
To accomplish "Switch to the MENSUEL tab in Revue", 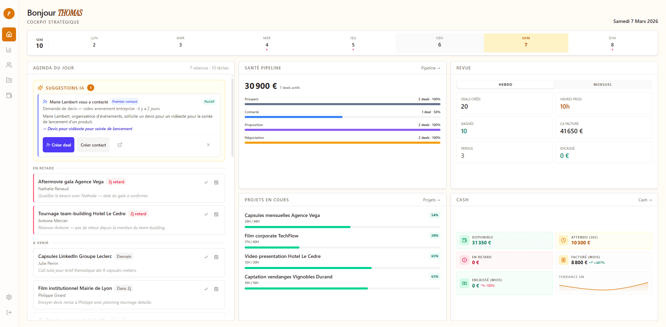I will (x=602, y=84).
